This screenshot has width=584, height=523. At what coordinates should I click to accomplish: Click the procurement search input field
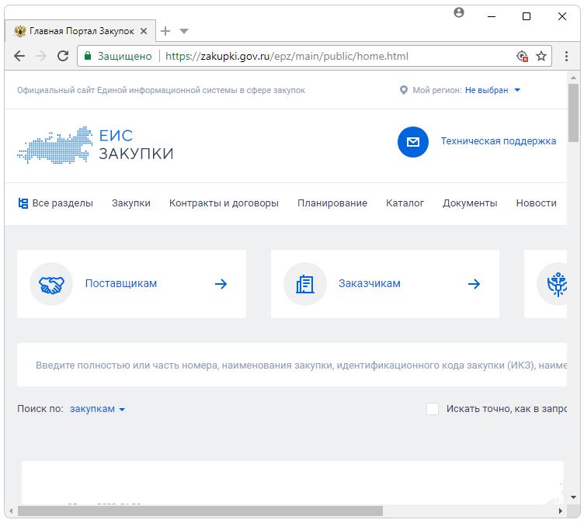[292, 365]
